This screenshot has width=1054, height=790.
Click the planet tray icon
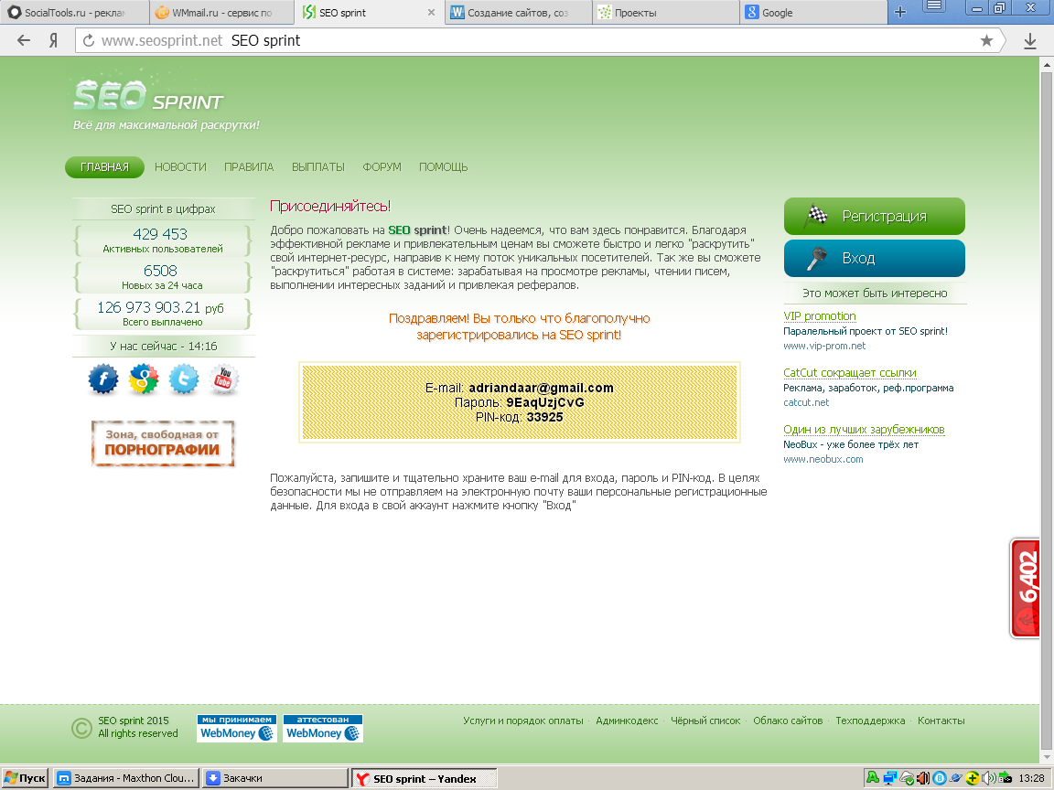pos(956,778)
